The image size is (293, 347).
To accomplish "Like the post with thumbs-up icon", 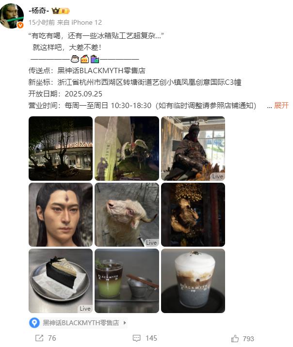I will pos(235,338).
